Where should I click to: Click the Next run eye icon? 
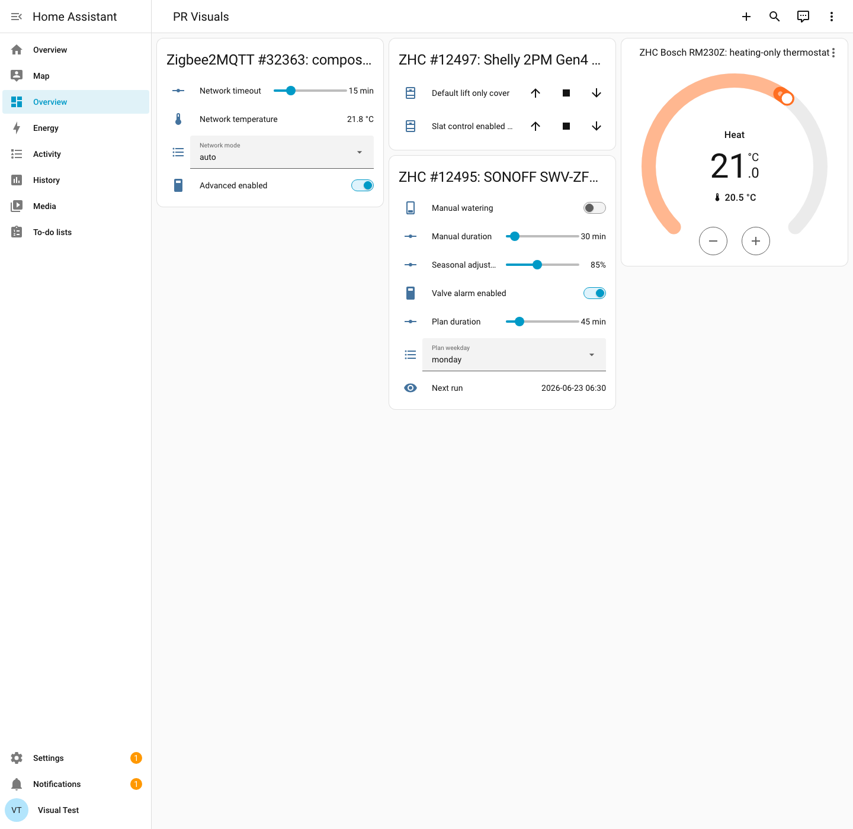pyautogui.click(x=411, y=388)
